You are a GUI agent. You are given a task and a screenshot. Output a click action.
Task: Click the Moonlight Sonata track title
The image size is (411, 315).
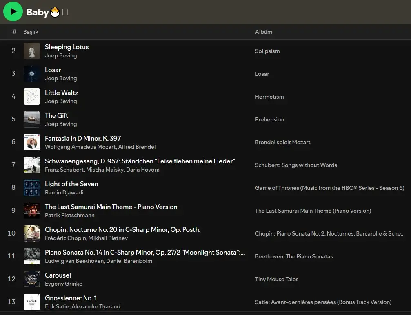pyautogui.click(x=145, y=252)
